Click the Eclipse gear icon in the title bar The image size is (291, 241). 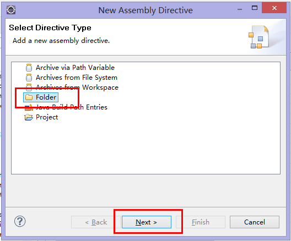coord(11,10)
